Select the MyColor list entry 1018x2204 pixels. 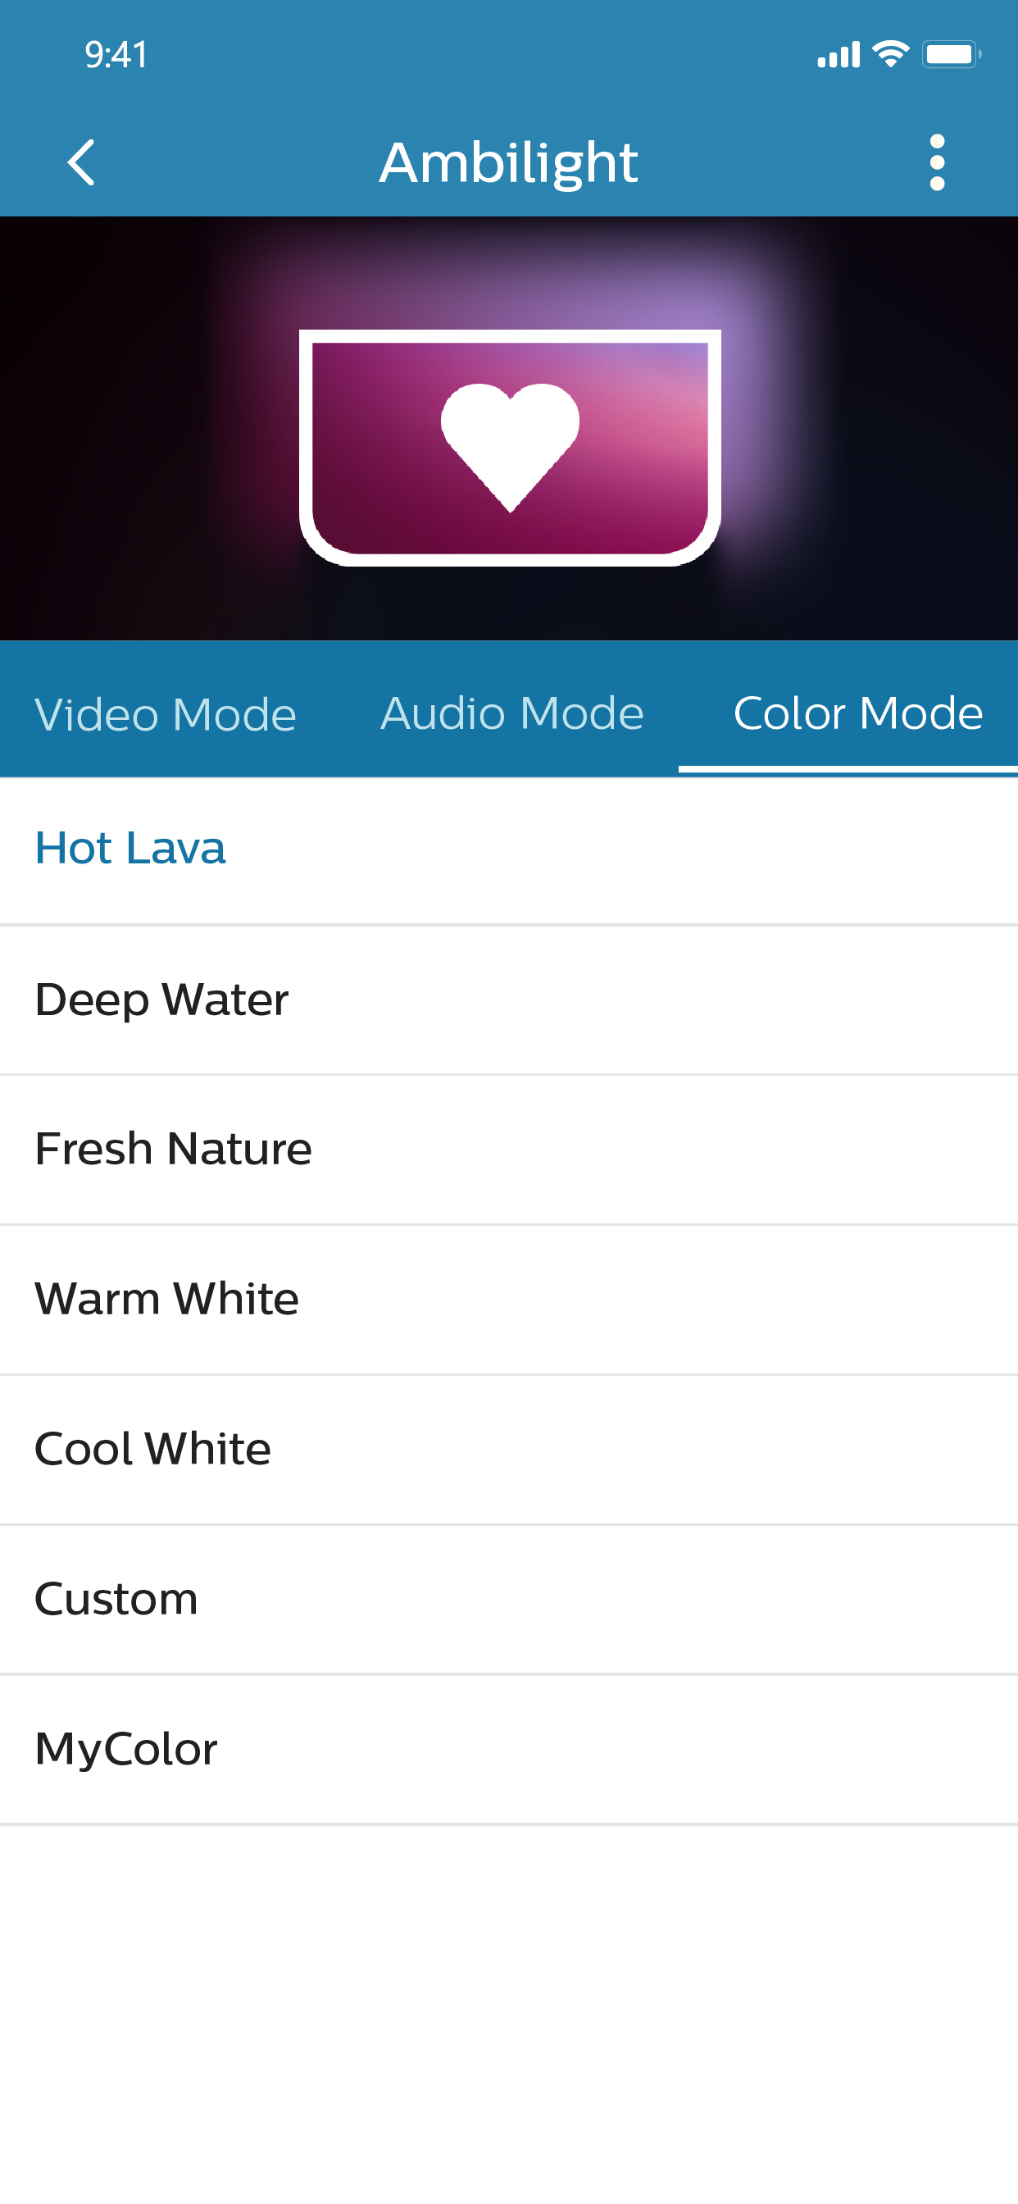click(125, 1749)
